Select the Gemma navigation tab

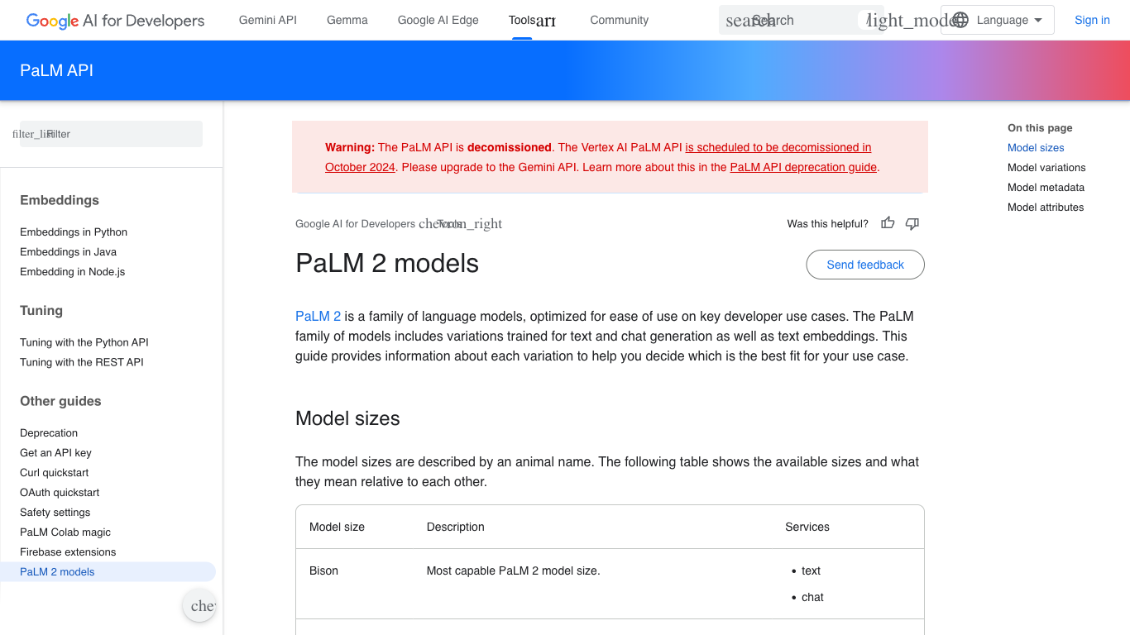point(347,20)
